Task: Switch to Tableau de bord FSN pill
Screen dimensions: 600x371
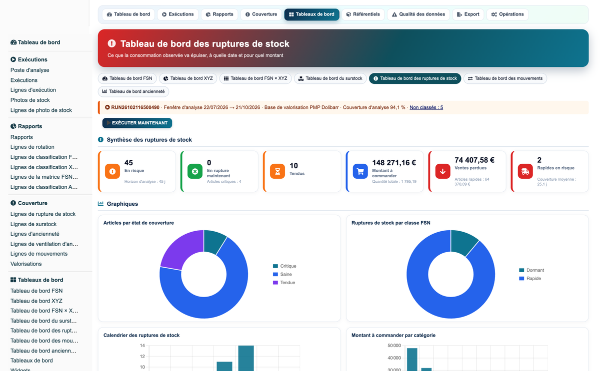Action: 127,78
